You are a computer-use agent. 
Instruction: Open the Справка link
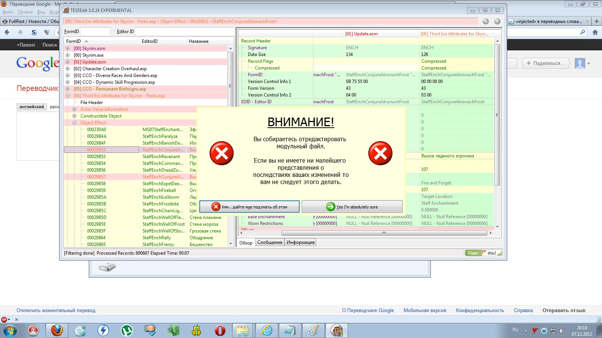[x=523, y=311]
